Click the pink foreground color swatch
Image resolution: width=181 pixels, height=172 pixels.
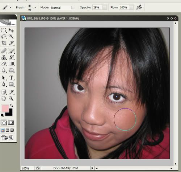(5, 108)
